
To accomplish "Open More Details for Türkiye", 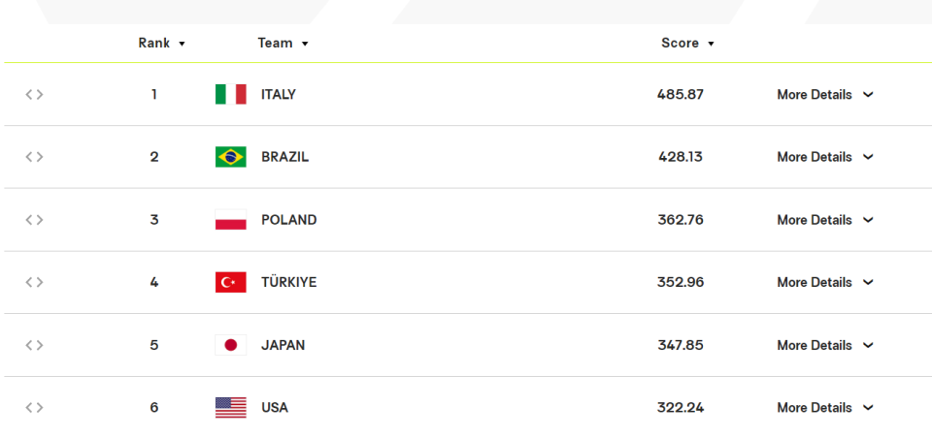I will pos(825,282).
